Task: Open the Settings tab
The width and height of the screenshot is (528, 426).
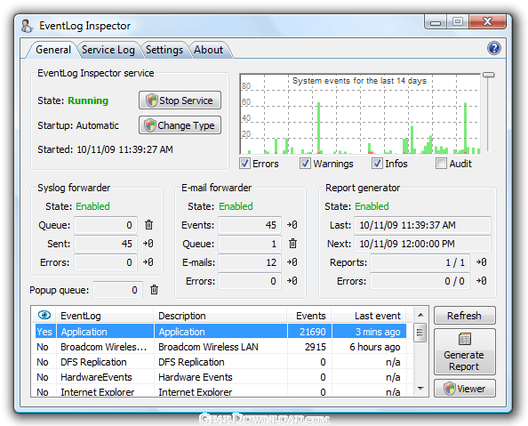Action: [x=164, y=50]
